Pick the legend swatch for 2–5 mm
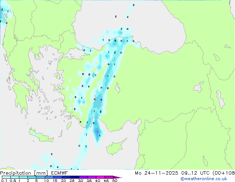The image size is (235, 182). (32, 177)
